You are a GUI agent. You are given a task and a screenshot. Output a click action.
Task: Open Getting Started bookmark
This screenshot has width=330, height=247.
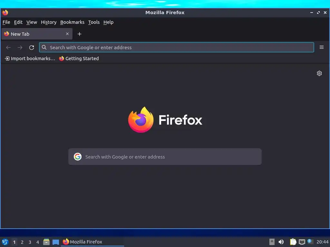[79, 59]
